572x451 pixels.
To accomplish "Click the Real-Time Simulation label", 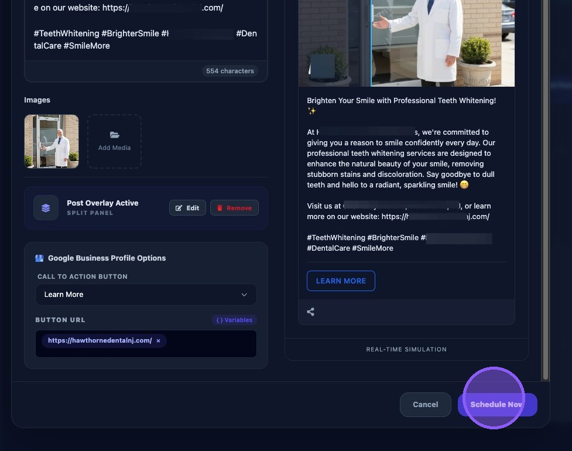I will [406, 349].
